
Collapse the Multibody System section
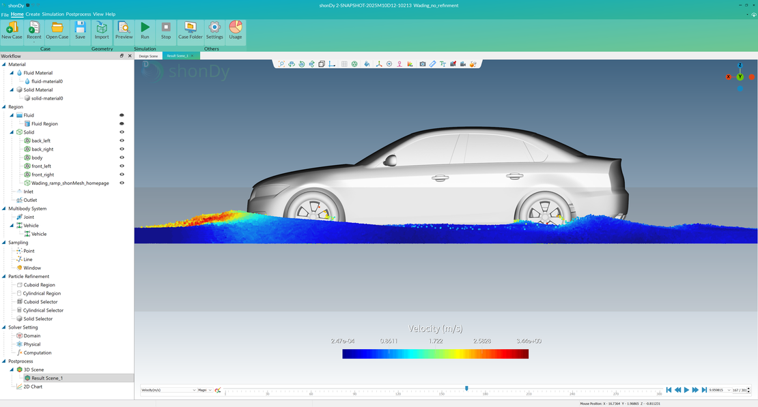3,209
